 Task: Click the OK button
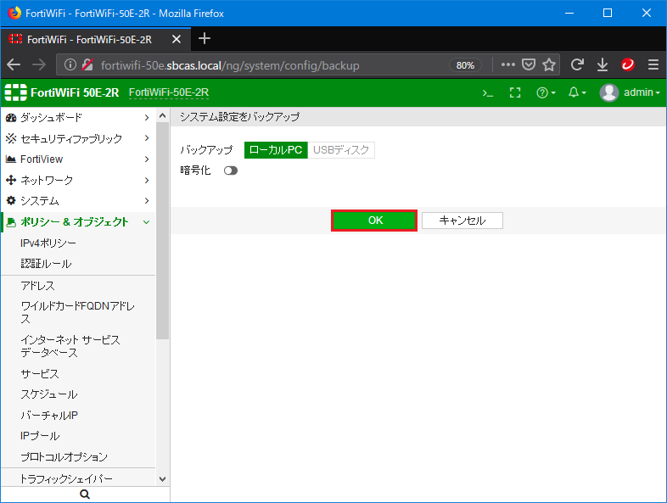tap(374, 221)
